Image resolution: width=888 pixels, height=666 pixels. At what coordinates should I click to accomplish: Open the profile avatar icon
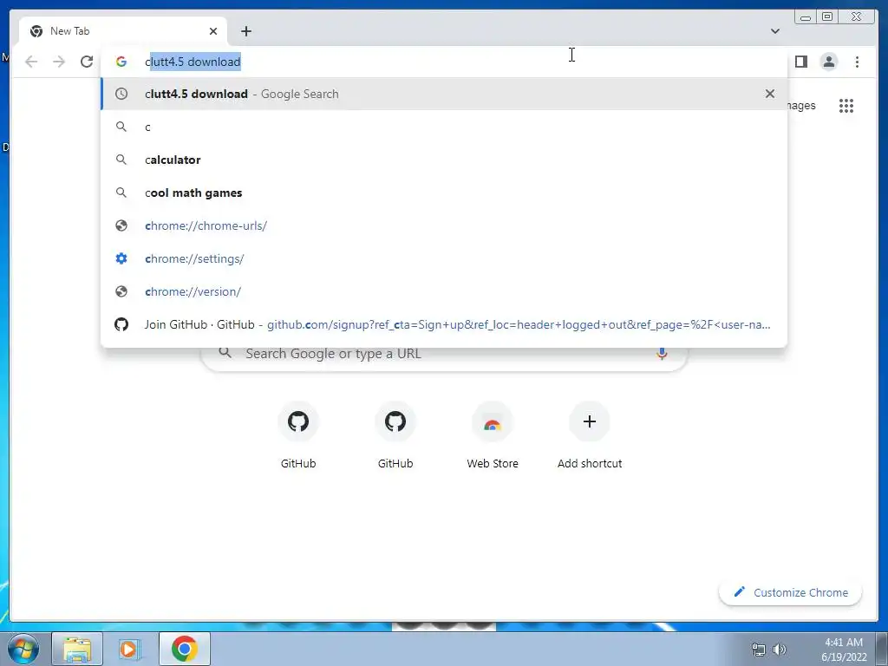[828, 62]
